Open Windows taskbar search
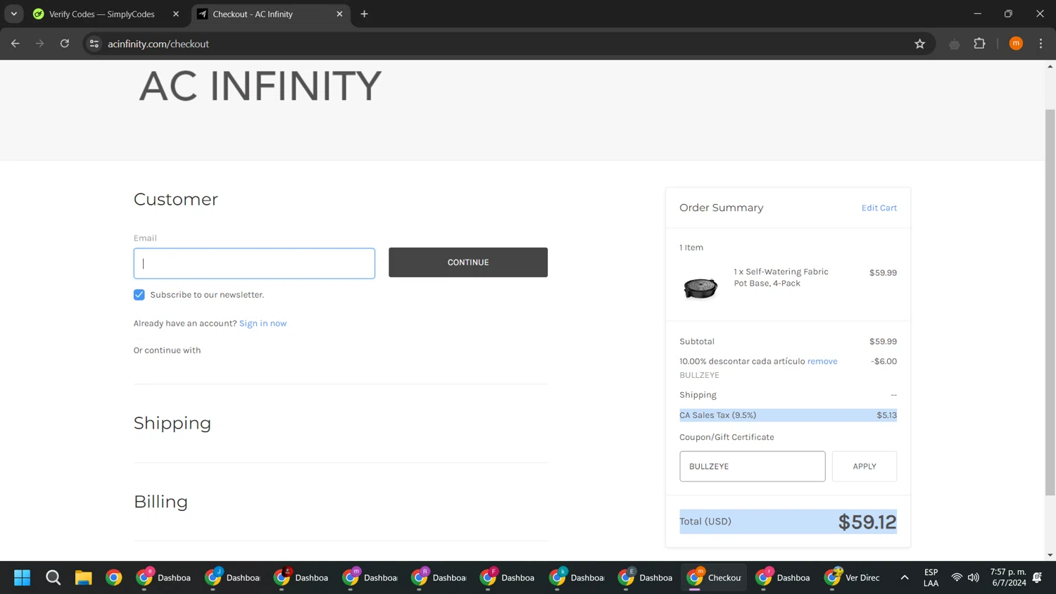The image size is (1056, 594). [x=53, y=578]
